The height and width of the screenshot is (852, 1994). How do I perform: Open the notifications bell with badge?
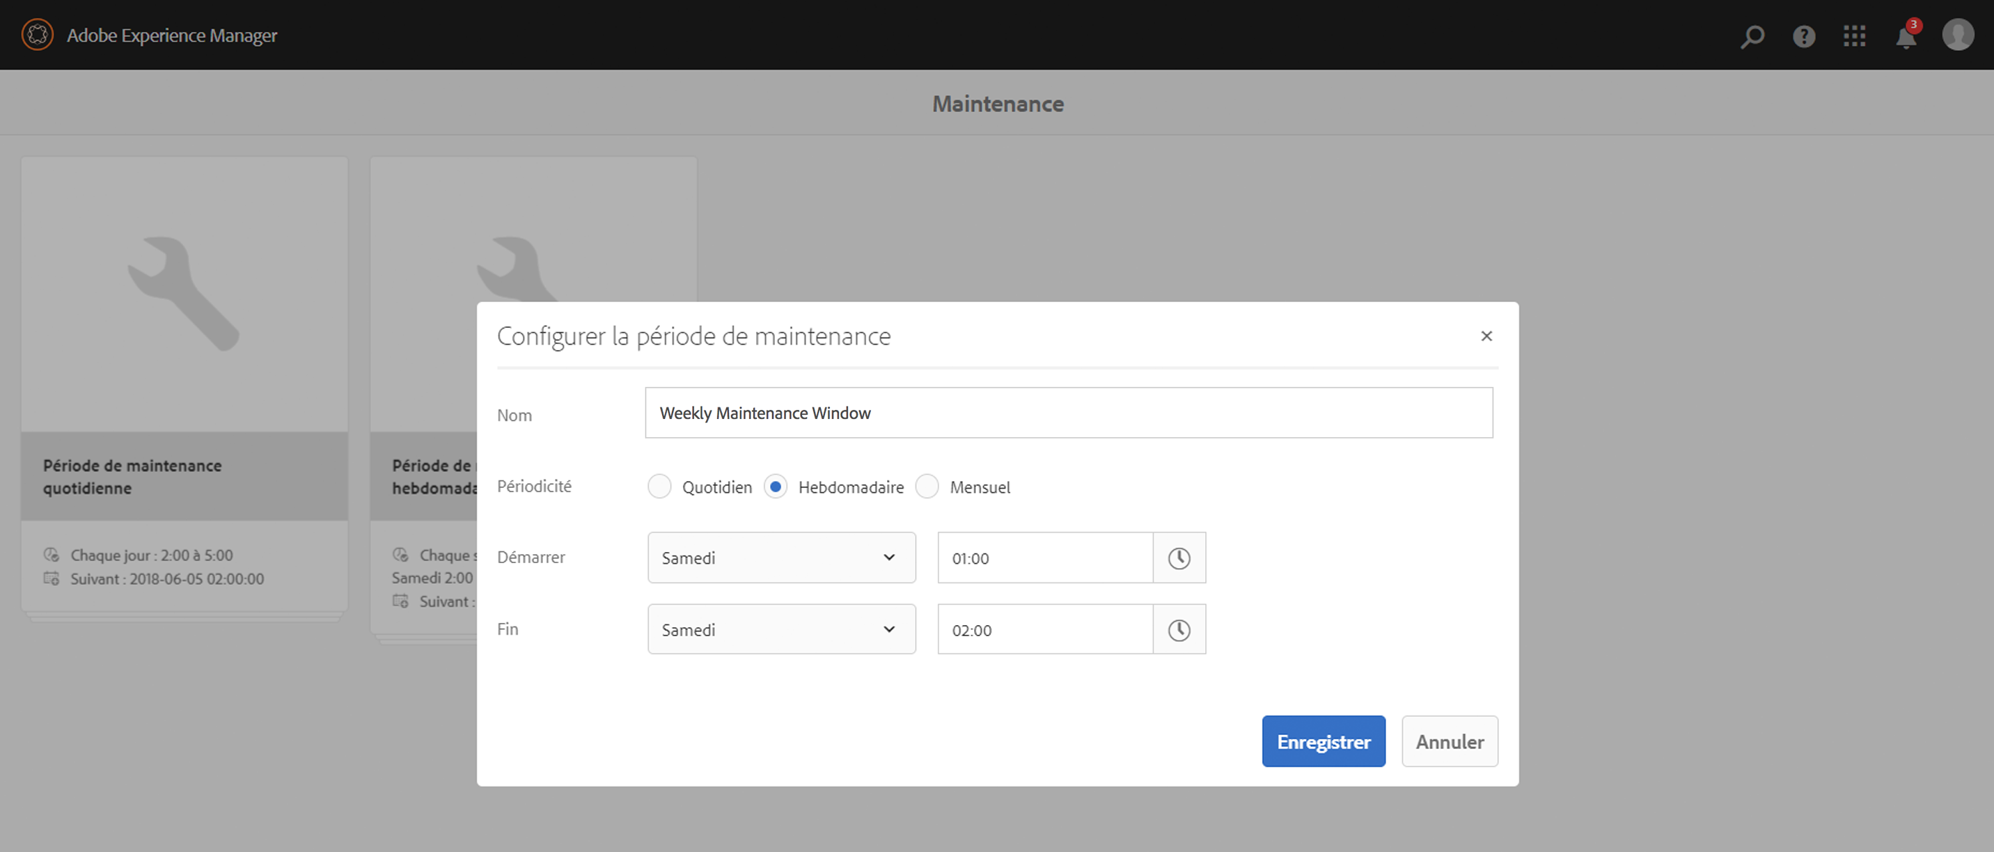click(1906, 36)
